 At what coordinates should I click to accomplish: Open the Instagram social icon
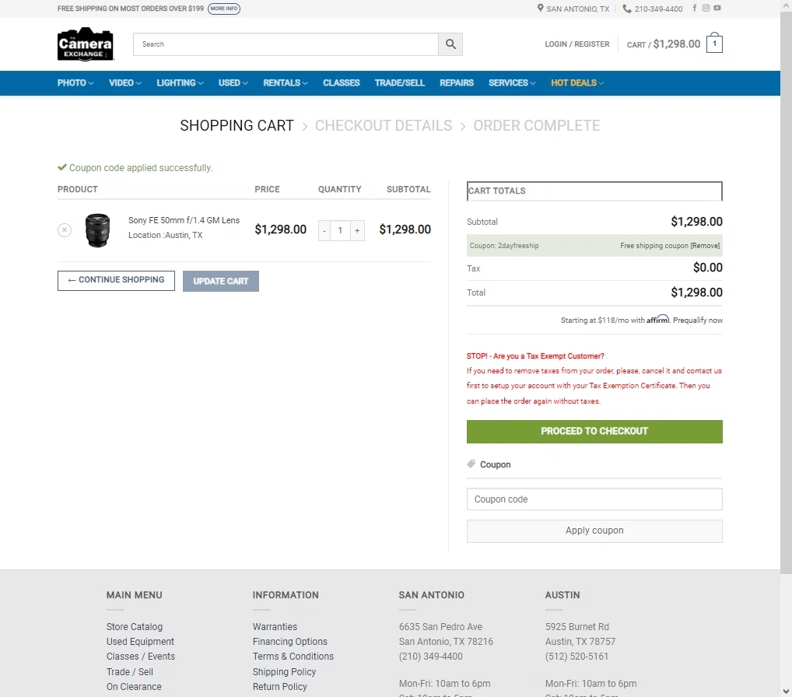pos(706,8)
